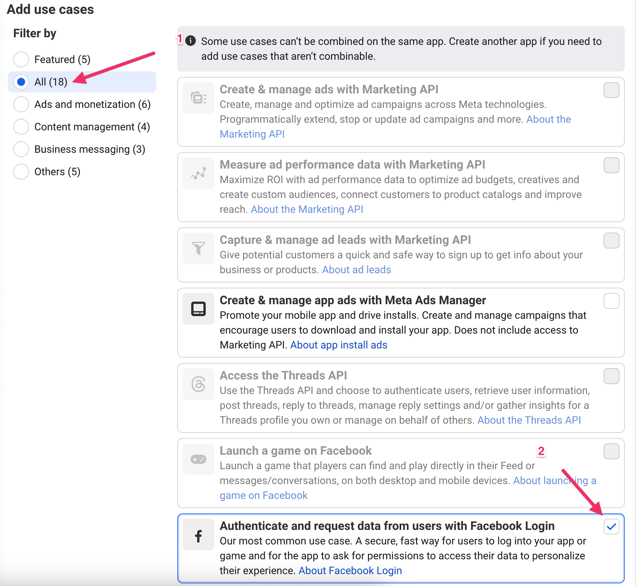Click the Marketing API ads card icon

pos(198,98)
